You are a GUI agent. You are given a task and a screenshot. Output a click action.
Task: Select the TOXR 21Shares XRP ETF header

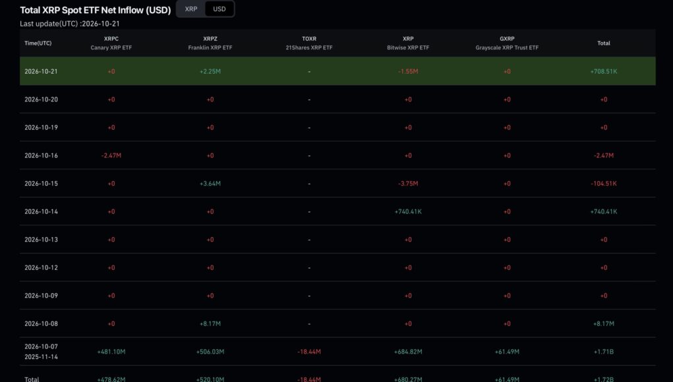pos(309,43)
